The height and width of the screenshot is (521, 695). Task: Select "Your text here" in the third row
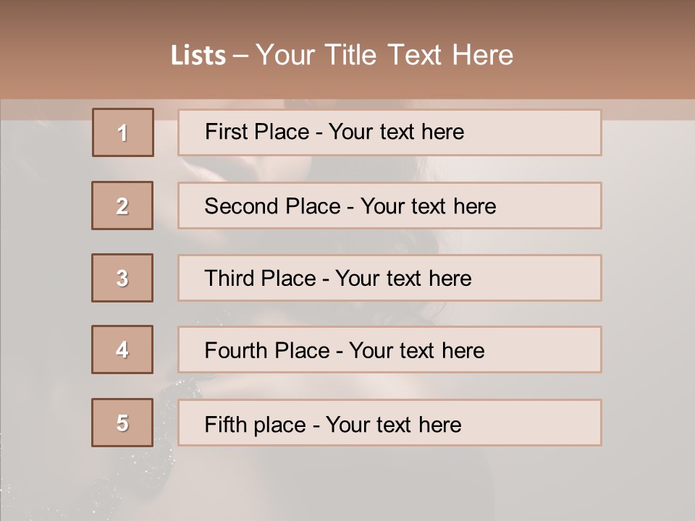point(403,279)
